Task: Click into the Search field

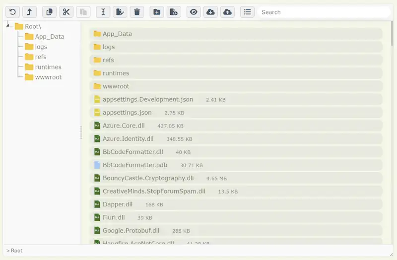Action: click(x=323, y=12)
